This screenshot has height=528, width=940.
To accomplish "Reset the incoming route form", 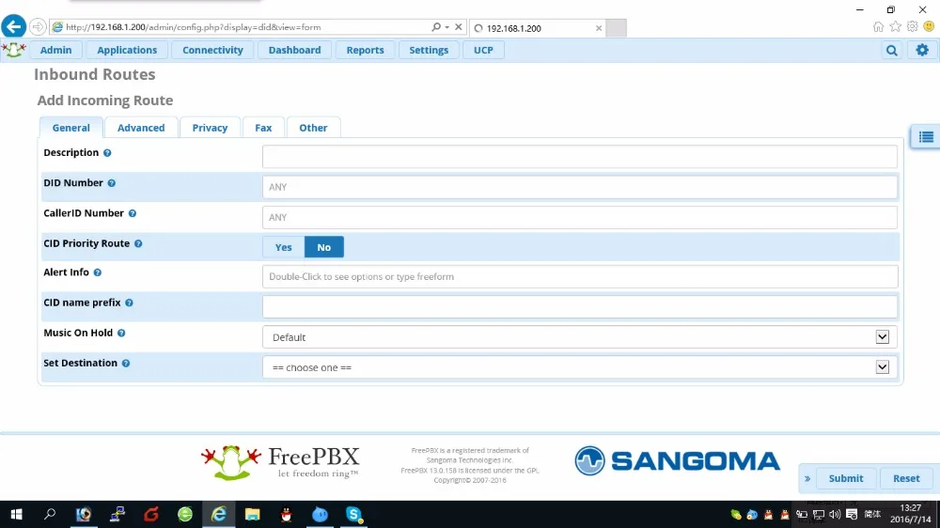I will tap(906, 479).
